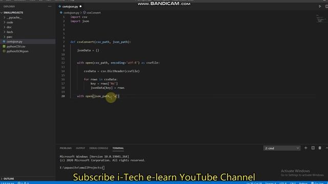The image size is (328, 184).
Task: Click the 'jsonData = {}' line
Action: point(88,50)
